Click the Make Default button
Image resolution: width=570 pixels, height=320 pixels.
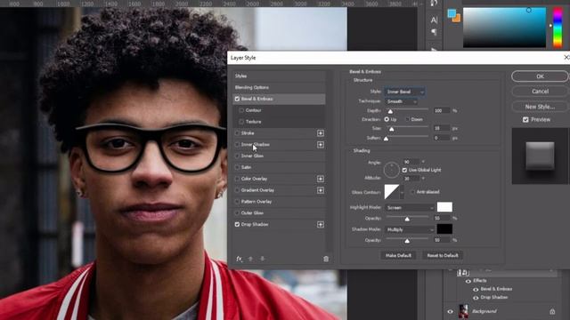point(398,255)
